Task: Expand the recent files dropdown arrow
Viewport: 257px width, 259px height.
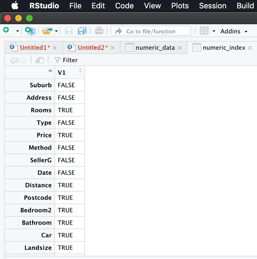Action: click(56, 31)
